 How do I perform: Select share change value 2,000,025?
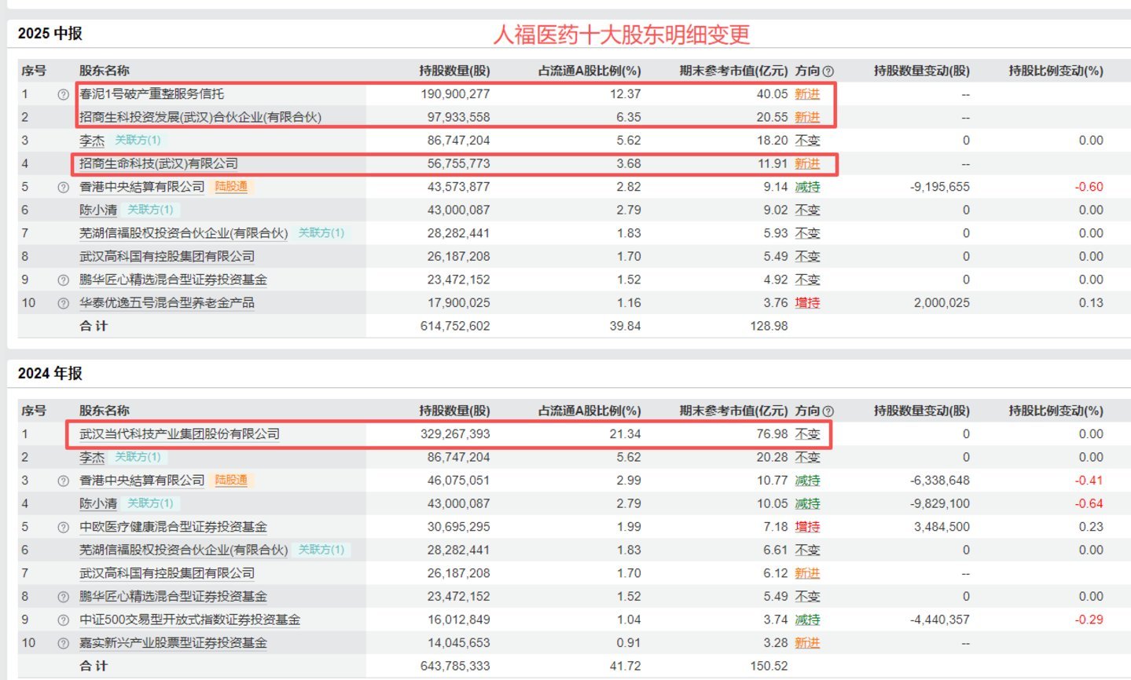(942, 303)
